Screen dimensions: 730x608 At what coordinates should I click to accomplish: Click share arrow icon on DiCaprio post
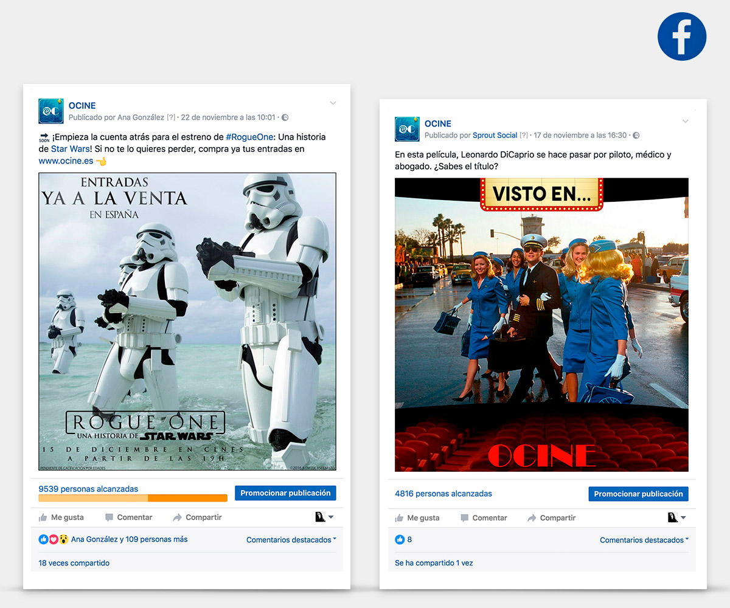click(x=532, y=518)
